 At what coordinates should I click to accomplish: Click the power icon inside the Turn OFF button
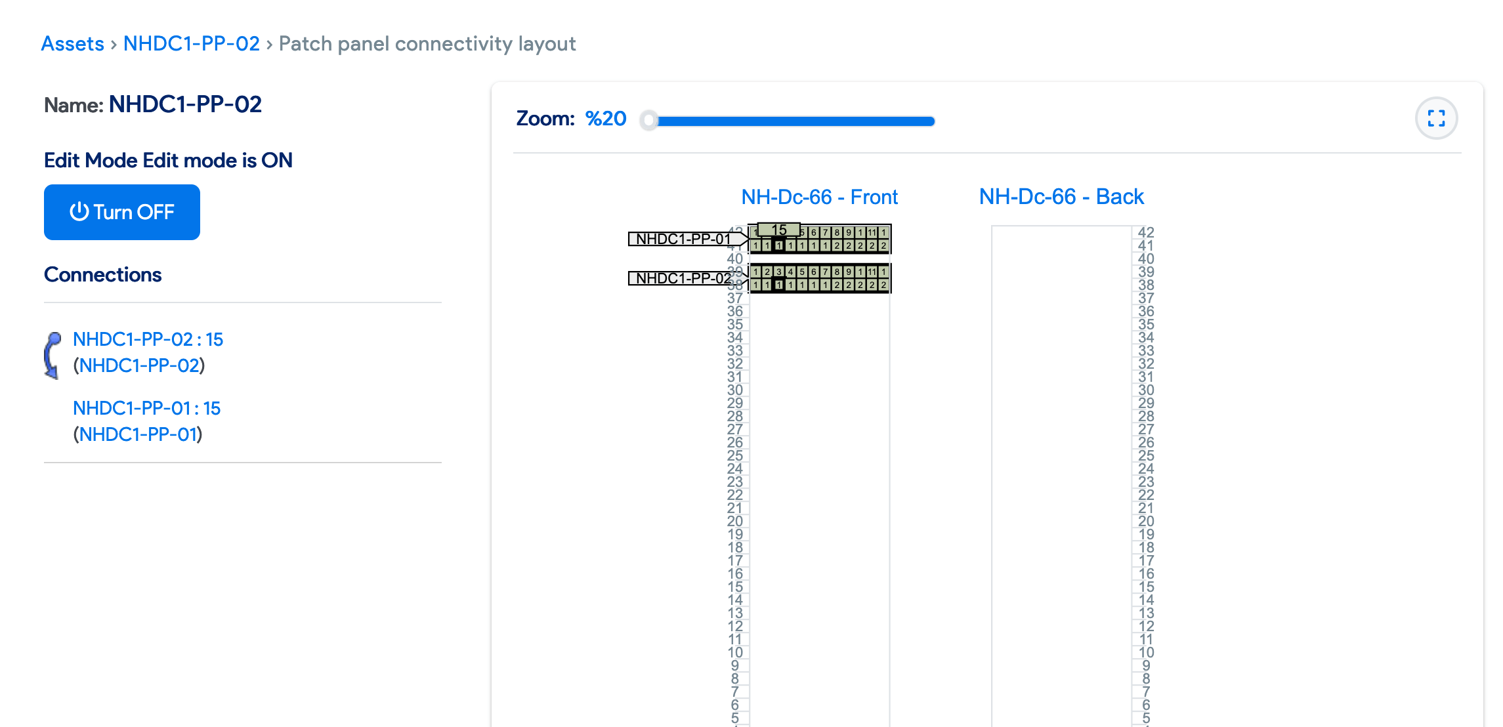[x=78, y=212]
